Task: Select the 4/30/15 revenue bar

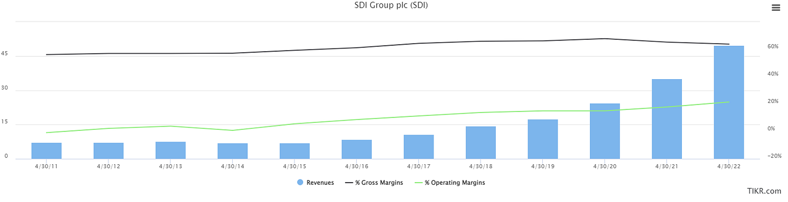Action: [x=294, y=151]
